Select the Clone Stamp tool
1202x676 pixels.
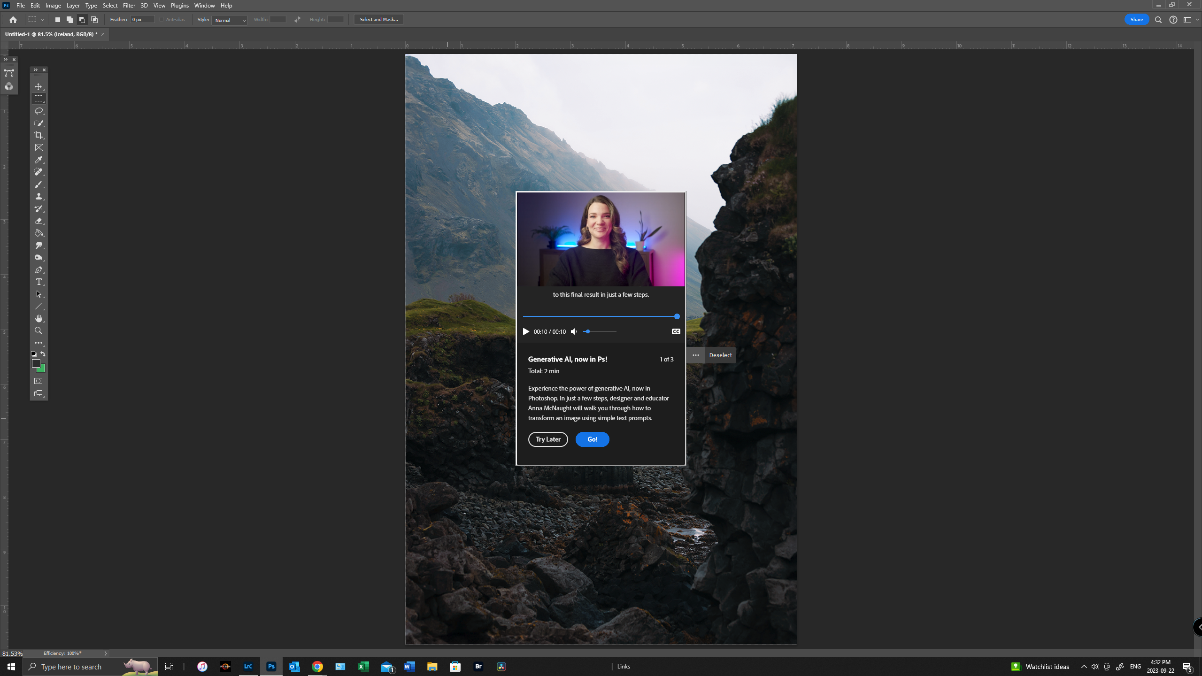click(x=39, y=197)
